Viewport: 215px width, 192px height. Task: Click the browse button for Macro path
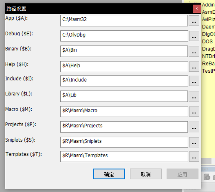pos(194,112)
